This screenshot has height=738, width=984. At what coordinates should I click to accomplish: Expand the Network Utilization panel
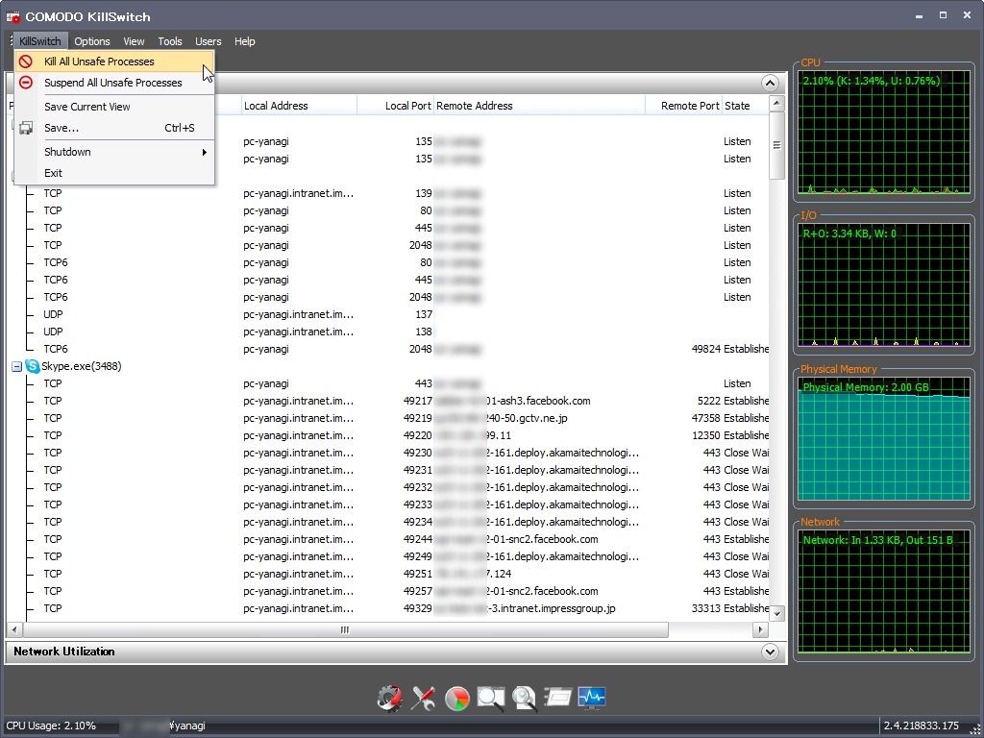(x=770, y=652)
